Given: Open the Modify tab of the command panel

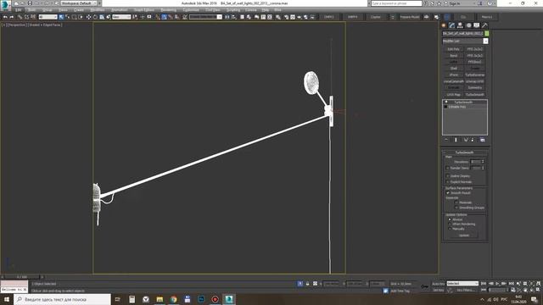Looking at the screenshot, I should click(452, 25).
